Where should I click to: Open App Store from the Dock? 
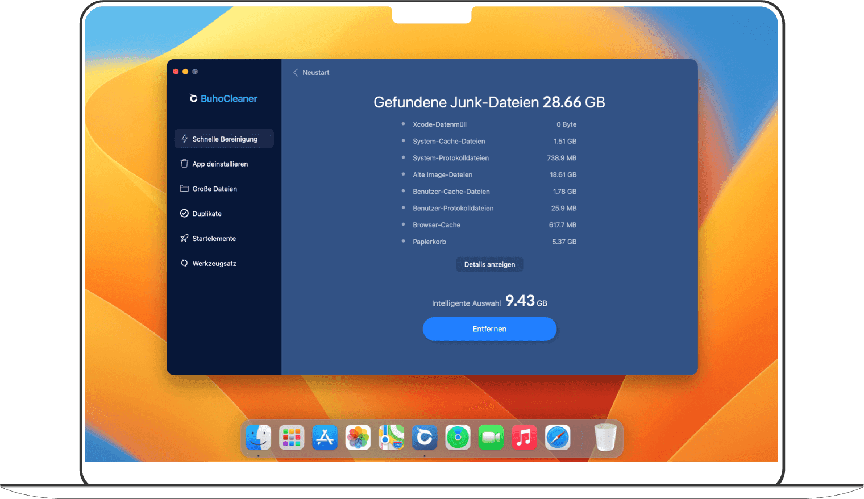325,438
